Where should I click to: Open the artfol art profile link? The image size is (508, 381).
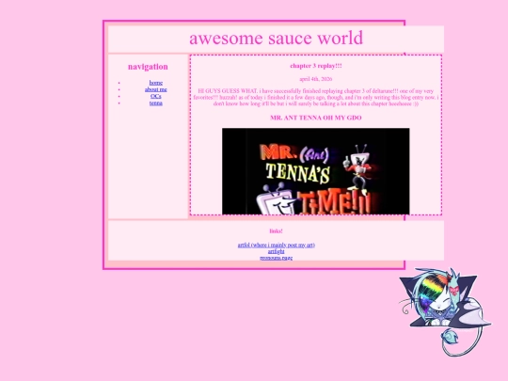[x=276, y=245]
